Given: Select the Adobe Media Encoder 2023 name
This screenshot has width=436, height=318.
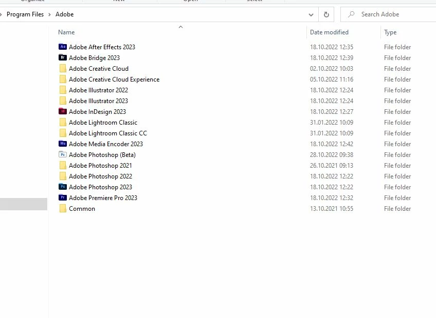Looking at the screenshot, I should coord(106,144).
